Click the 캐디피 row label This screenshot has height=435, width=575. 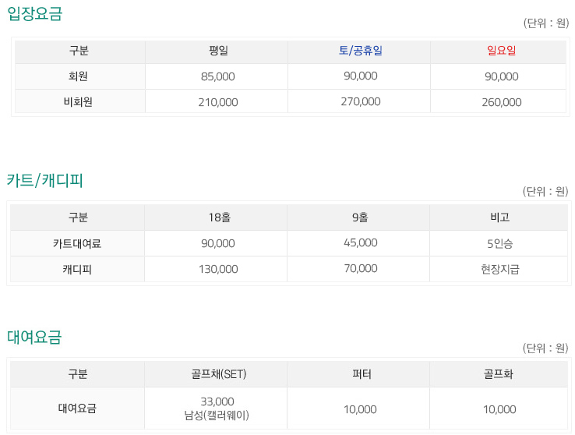78,269
